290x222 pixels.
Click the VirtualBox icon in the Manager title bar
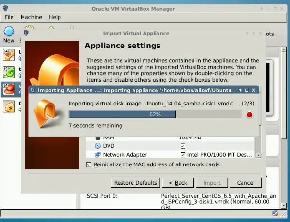pyautogui.click(x=6, y=8)
